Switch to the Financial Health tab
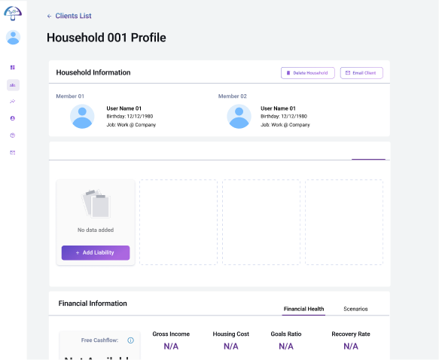Screen dimensions: 439x360 coord(303,309)
